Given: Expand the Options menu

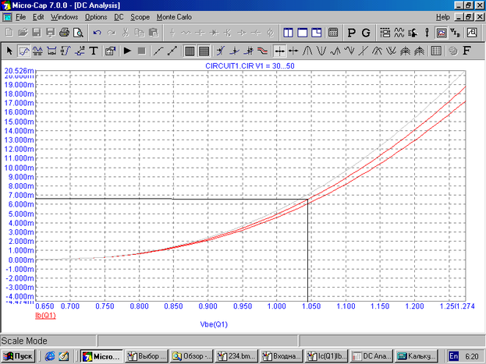Looking at the screenshot, I should 96,16.
